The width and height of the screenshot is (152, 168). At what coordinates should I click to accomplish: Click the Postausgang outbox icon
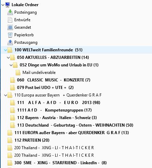(10, 42)
